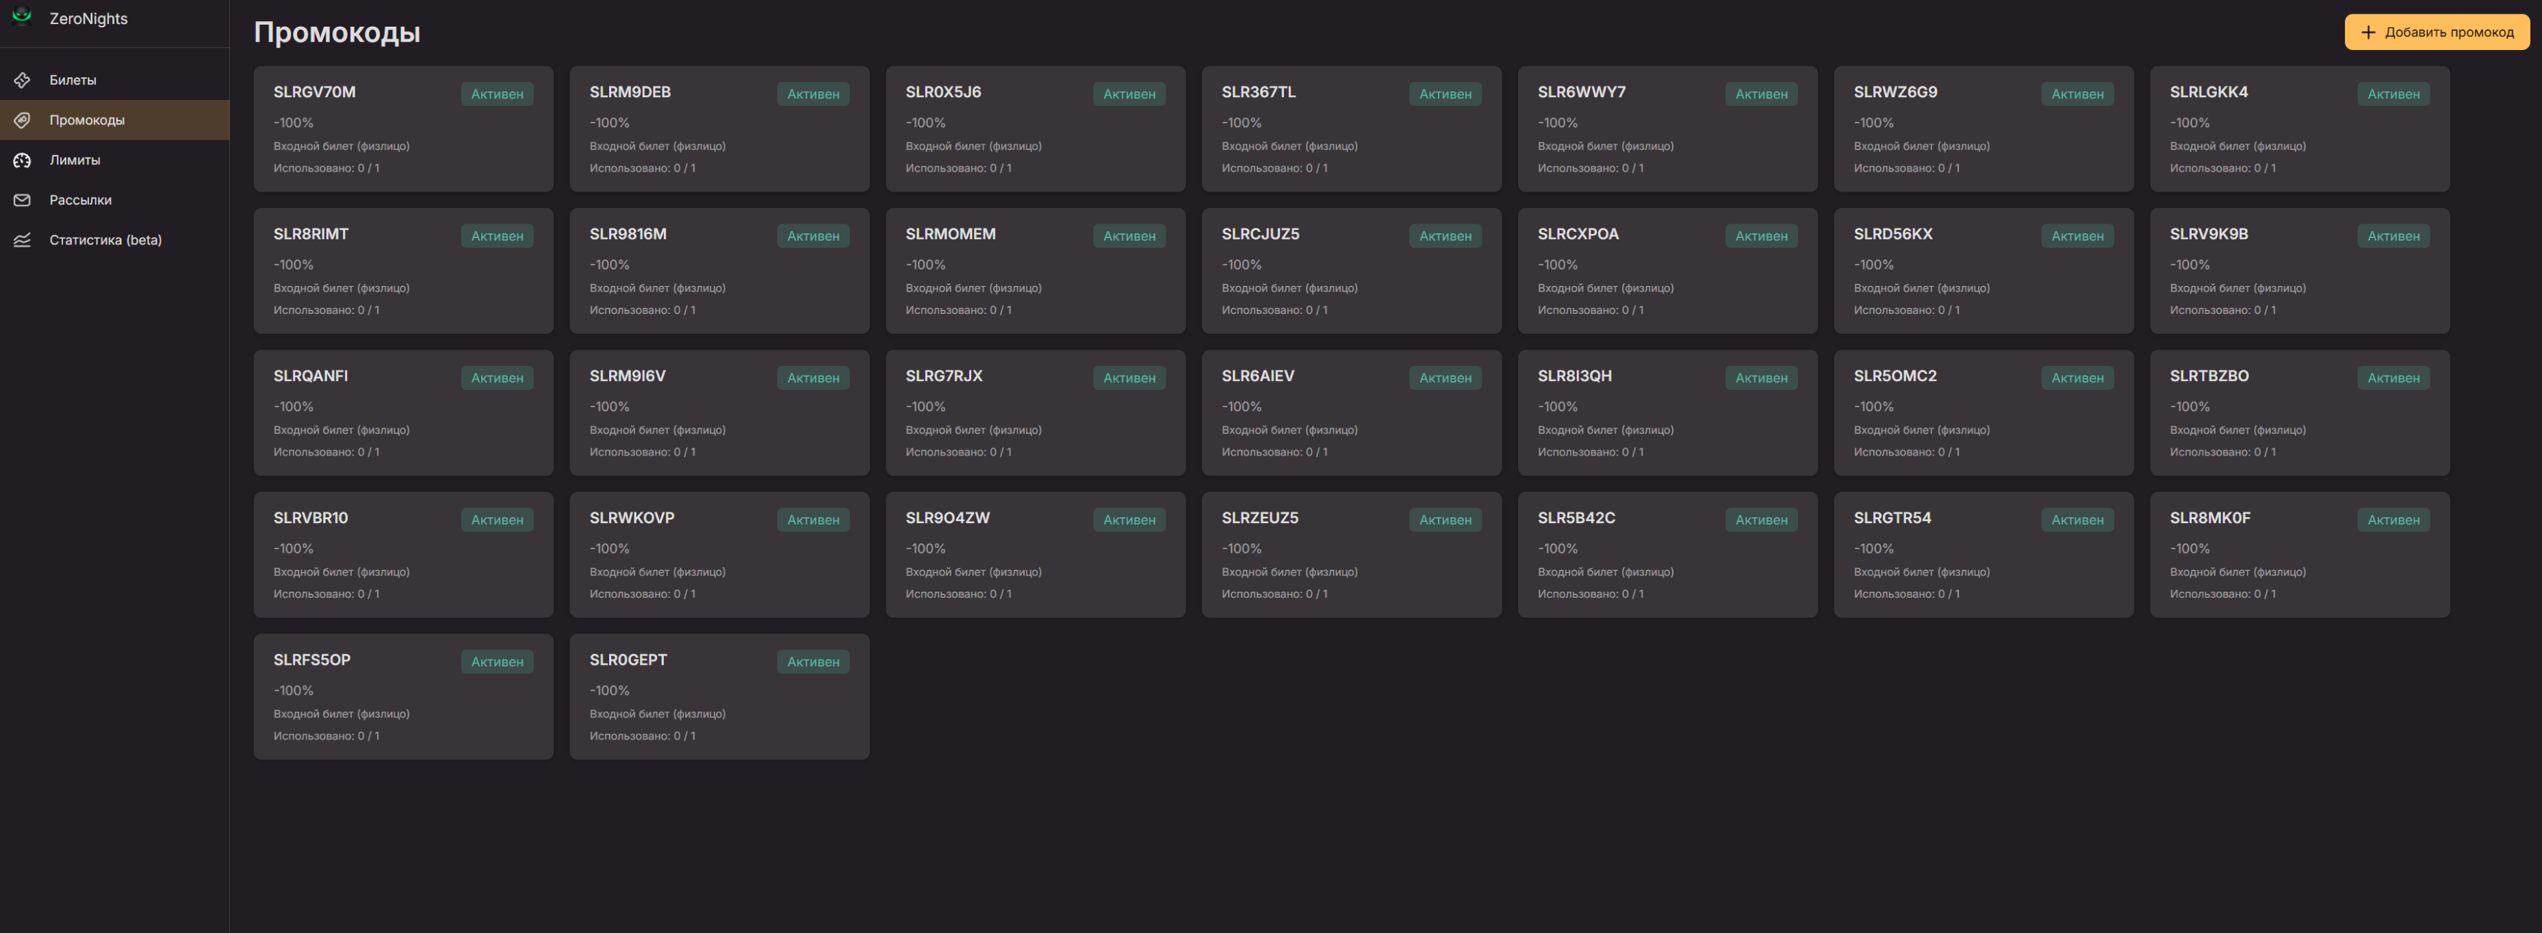Click the Активен badge on SLRLGKK4
Screen dimensions: 2542x933
[x=2393, y=94]
